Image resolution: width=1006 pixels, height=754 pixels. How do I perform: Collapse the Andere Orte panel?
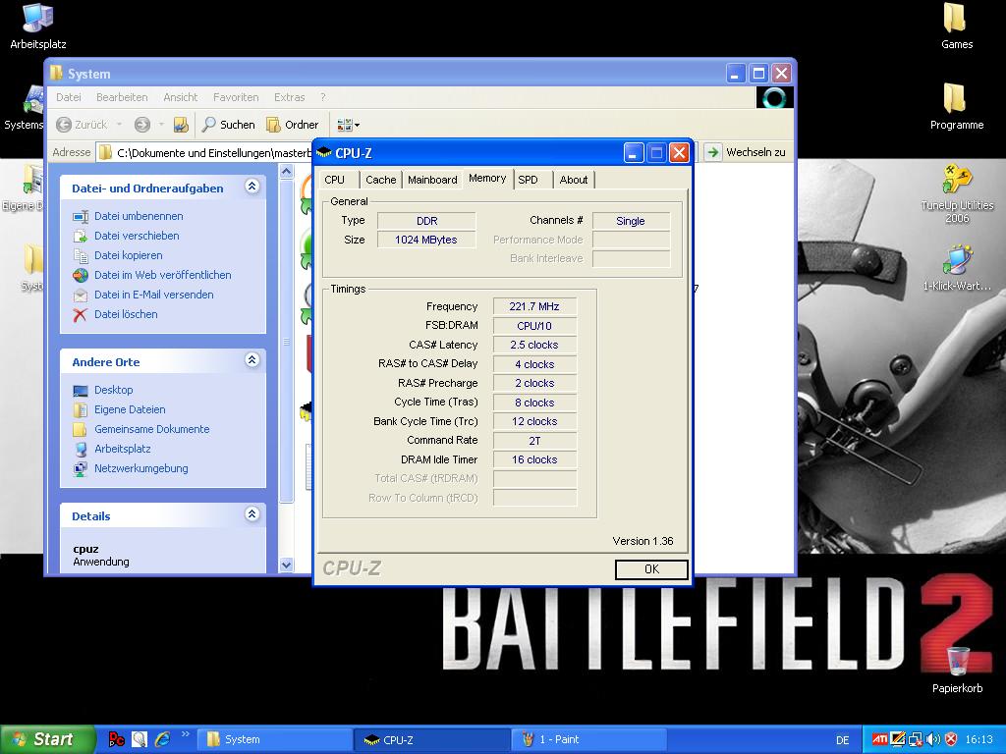point(252,359)
